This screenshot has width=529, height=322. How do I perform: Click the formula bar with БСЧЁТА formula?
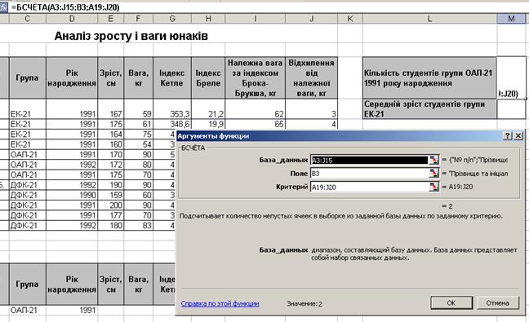point(269,7)
